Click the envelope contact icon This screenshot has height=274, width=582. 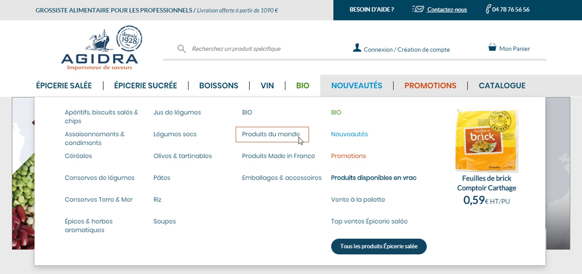coord(418,9)
